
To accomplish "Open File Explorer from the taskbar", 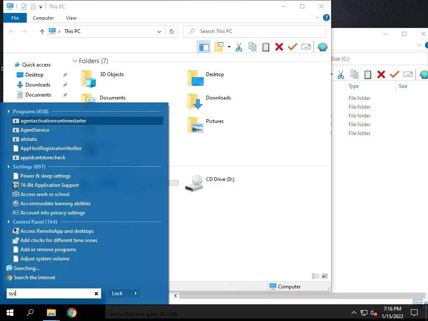I will coord(51,313).
